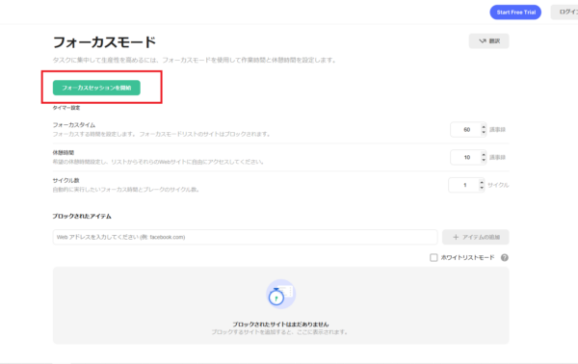Click the stopwatch illustration in the empty list
The image size is (578, 364).
pyautogui.click(x=280, y=294)
